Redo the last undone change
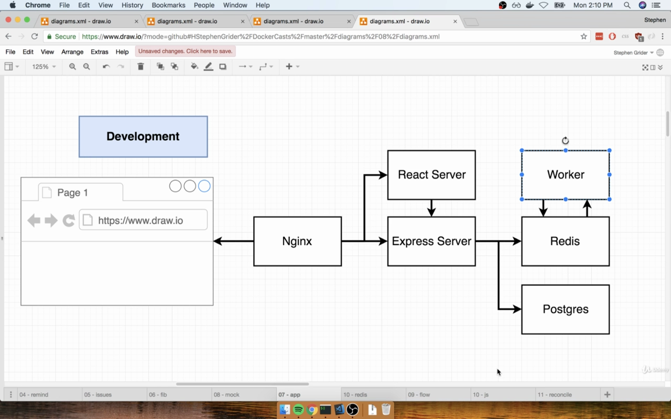 click(121, 67)
